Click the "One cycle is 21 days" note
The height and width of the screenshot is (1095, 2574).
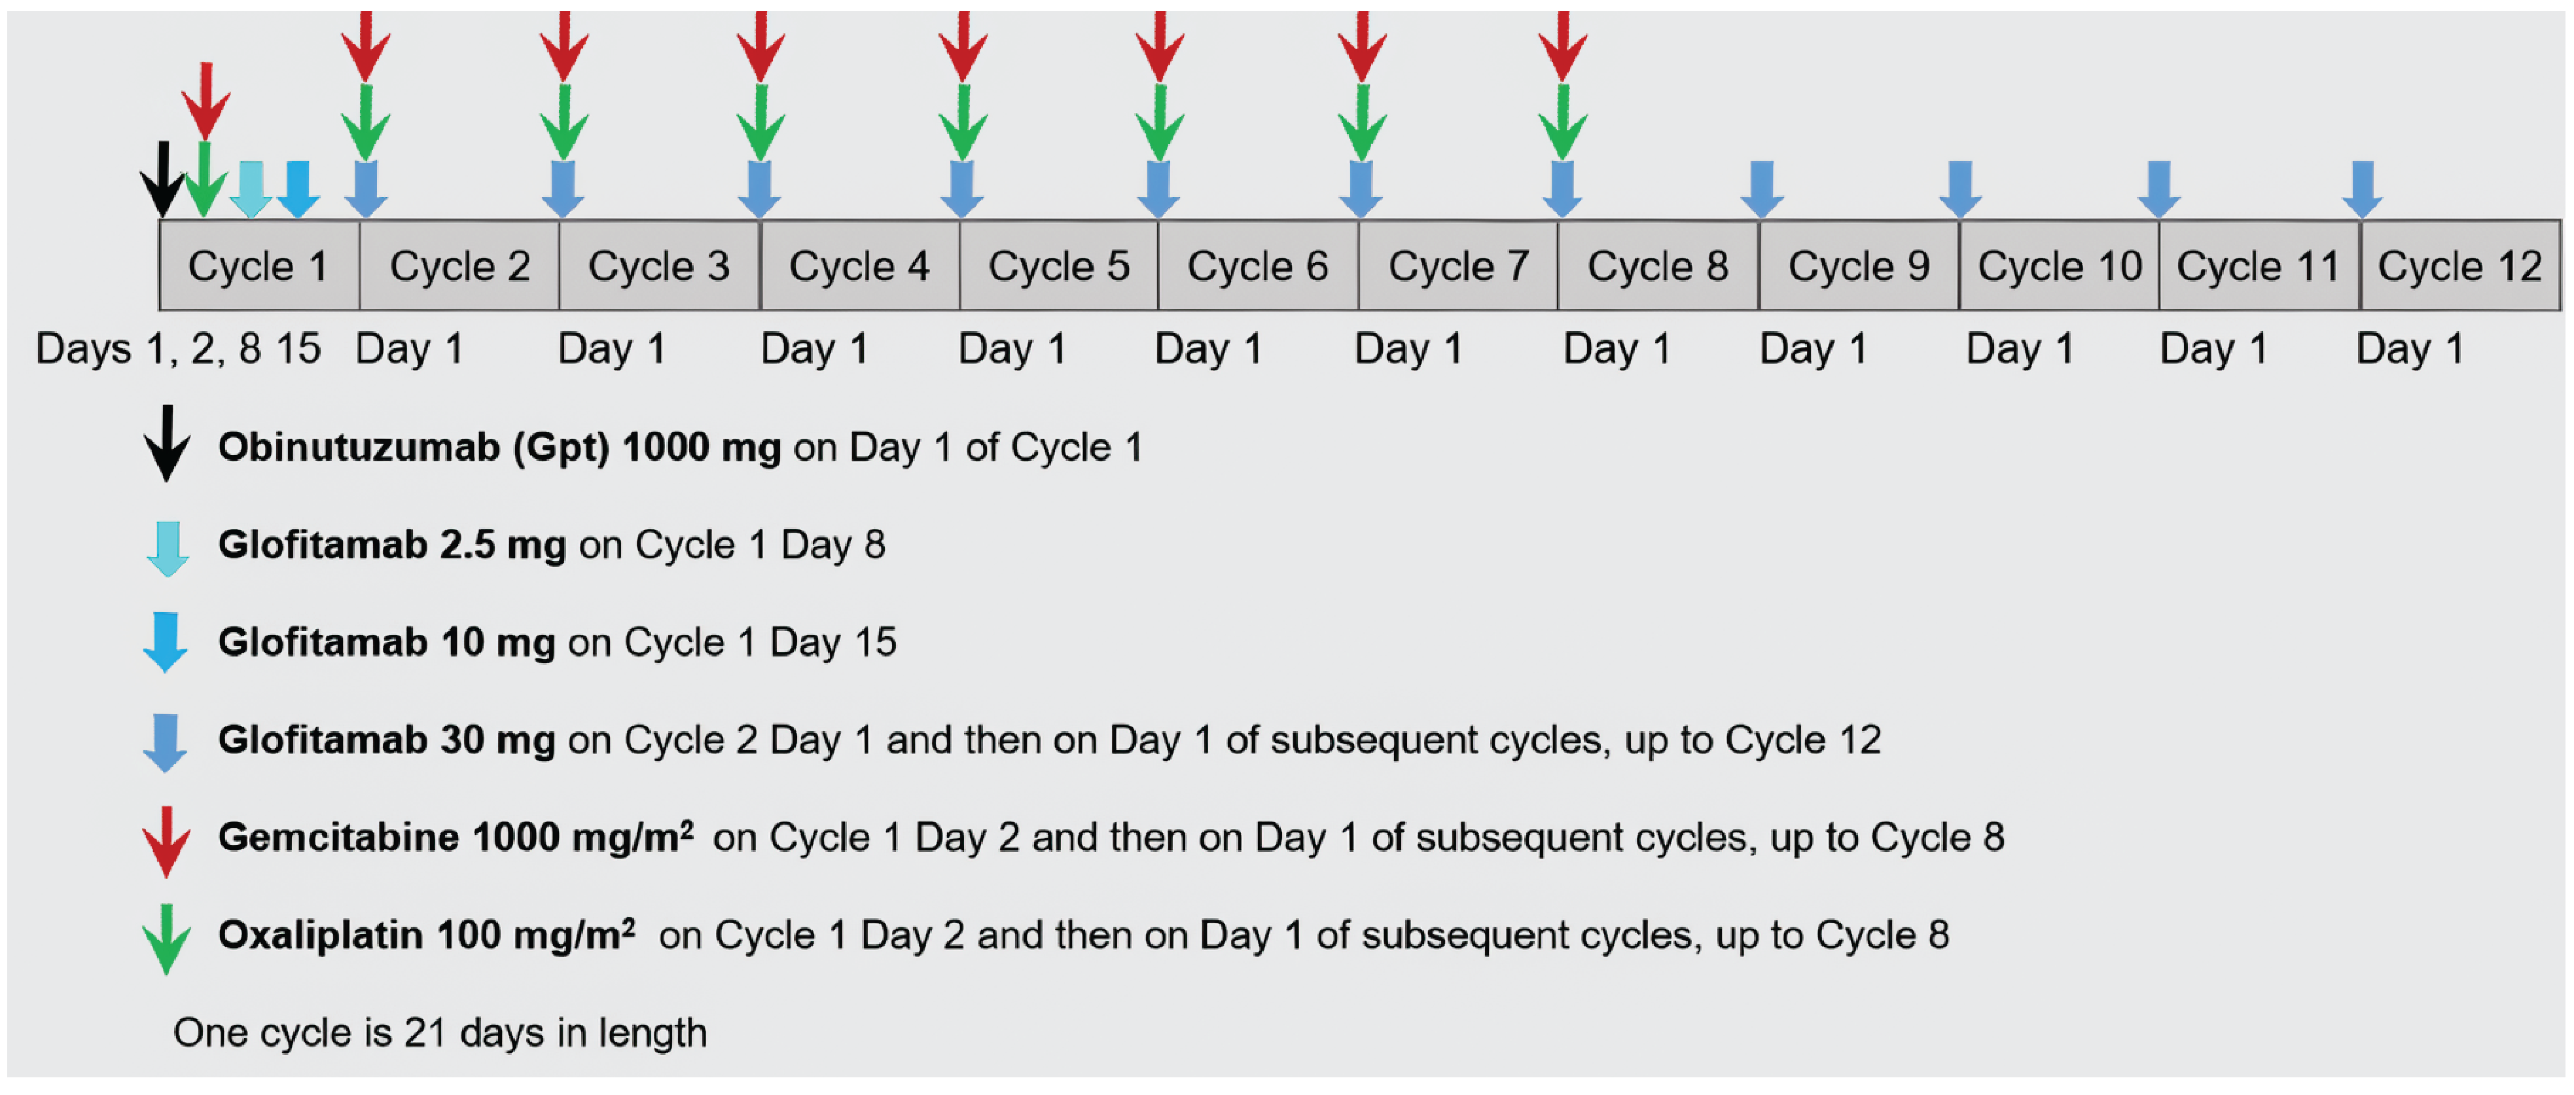point(440,1032)
